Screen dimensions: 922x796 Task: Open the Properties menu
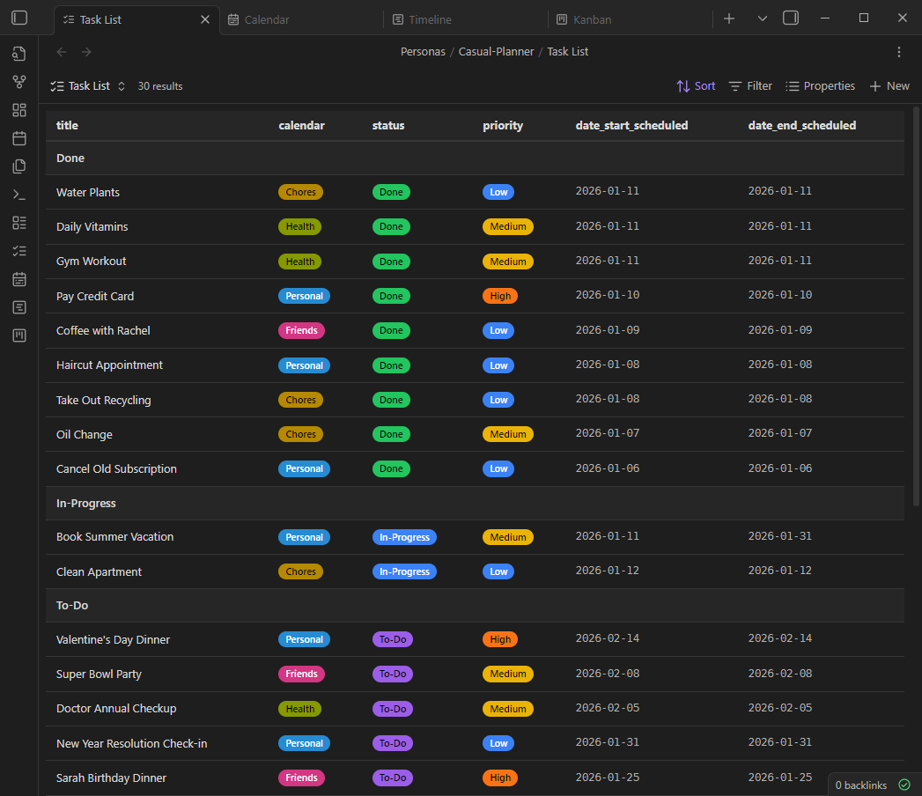(x=820, y=85)
